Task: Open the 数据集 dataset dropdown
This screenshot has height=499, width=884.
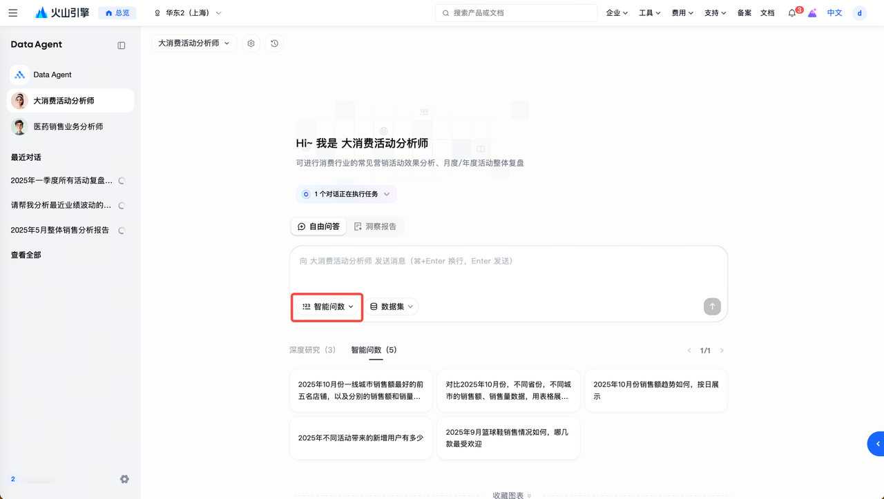Action: point(392,306)
